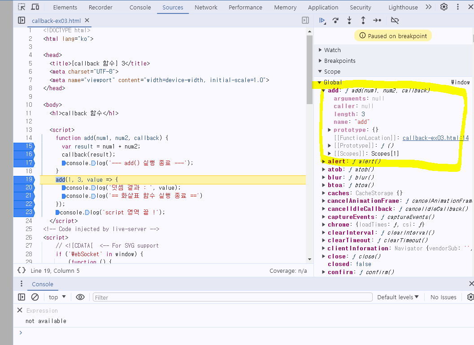The height and width of the screenshot is (345, 474).
Task: Toggle breakpoint on line 15
Action: (x=24, y=146)
